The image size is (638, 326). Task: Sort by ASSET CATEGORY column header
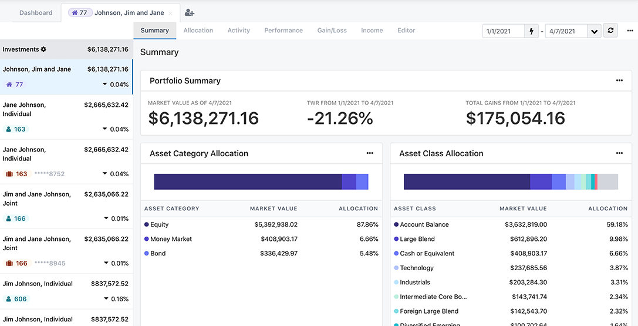tap(172, 209)
